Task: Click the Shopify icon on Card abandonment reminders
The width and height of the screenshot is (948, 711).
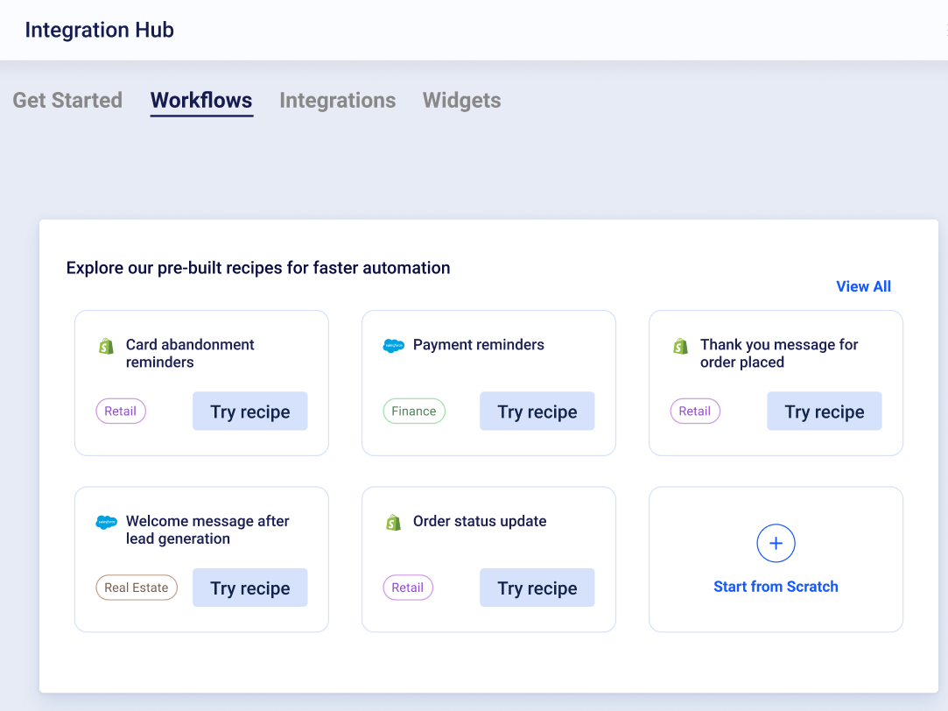Action: (x=107, y=346)
